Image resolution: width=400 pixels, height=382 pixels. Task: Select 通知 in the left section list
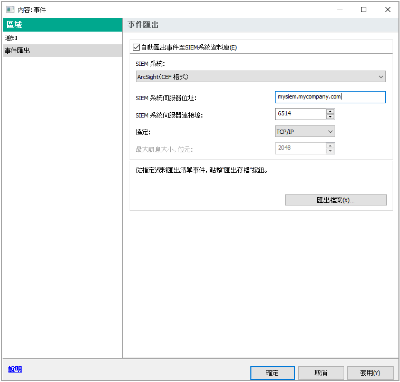[63, 38]
